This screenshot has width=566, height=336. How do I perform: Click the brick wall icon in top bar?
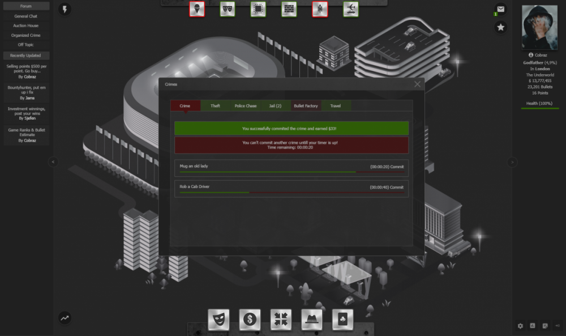pyautogui.click(x=289, y=9)
